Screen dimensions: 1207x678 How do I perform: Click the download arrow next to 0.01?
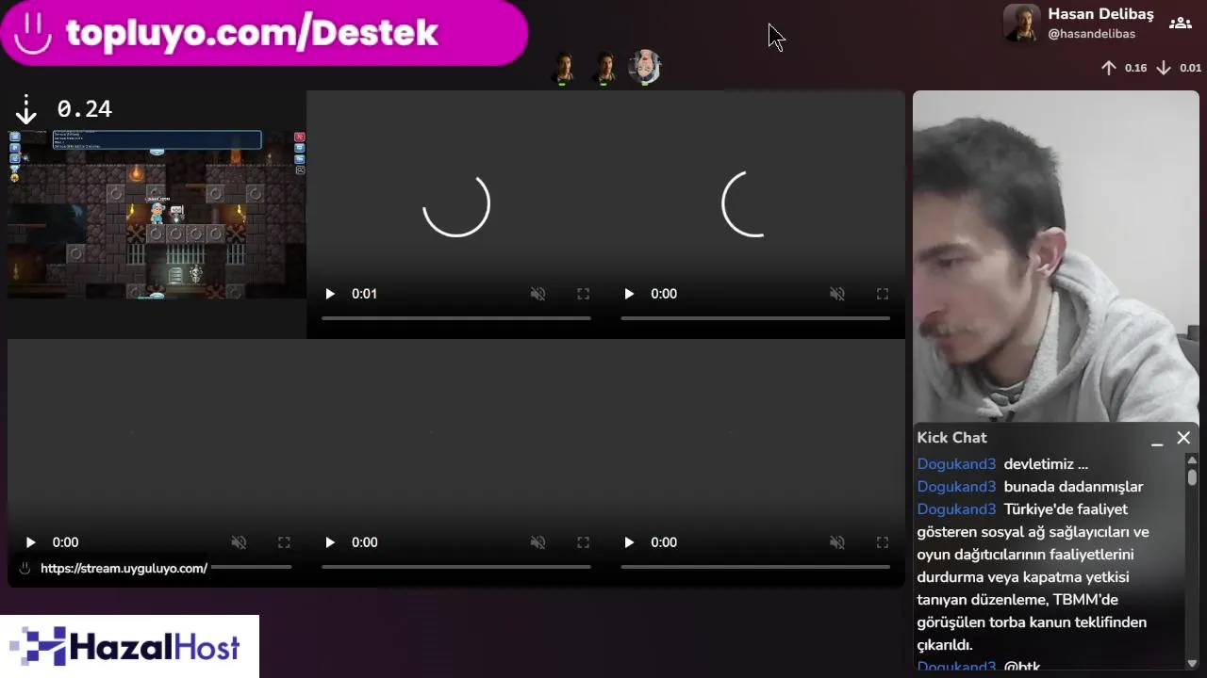(x=1164, y=68)
